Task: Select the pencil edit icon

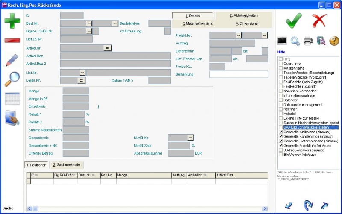Action: [12, 60]
